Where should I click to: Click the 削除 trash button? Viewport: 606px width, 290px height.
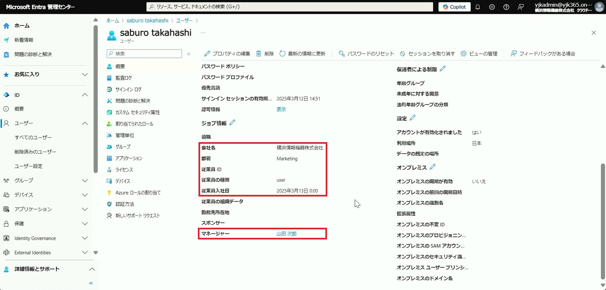point(265,54)
